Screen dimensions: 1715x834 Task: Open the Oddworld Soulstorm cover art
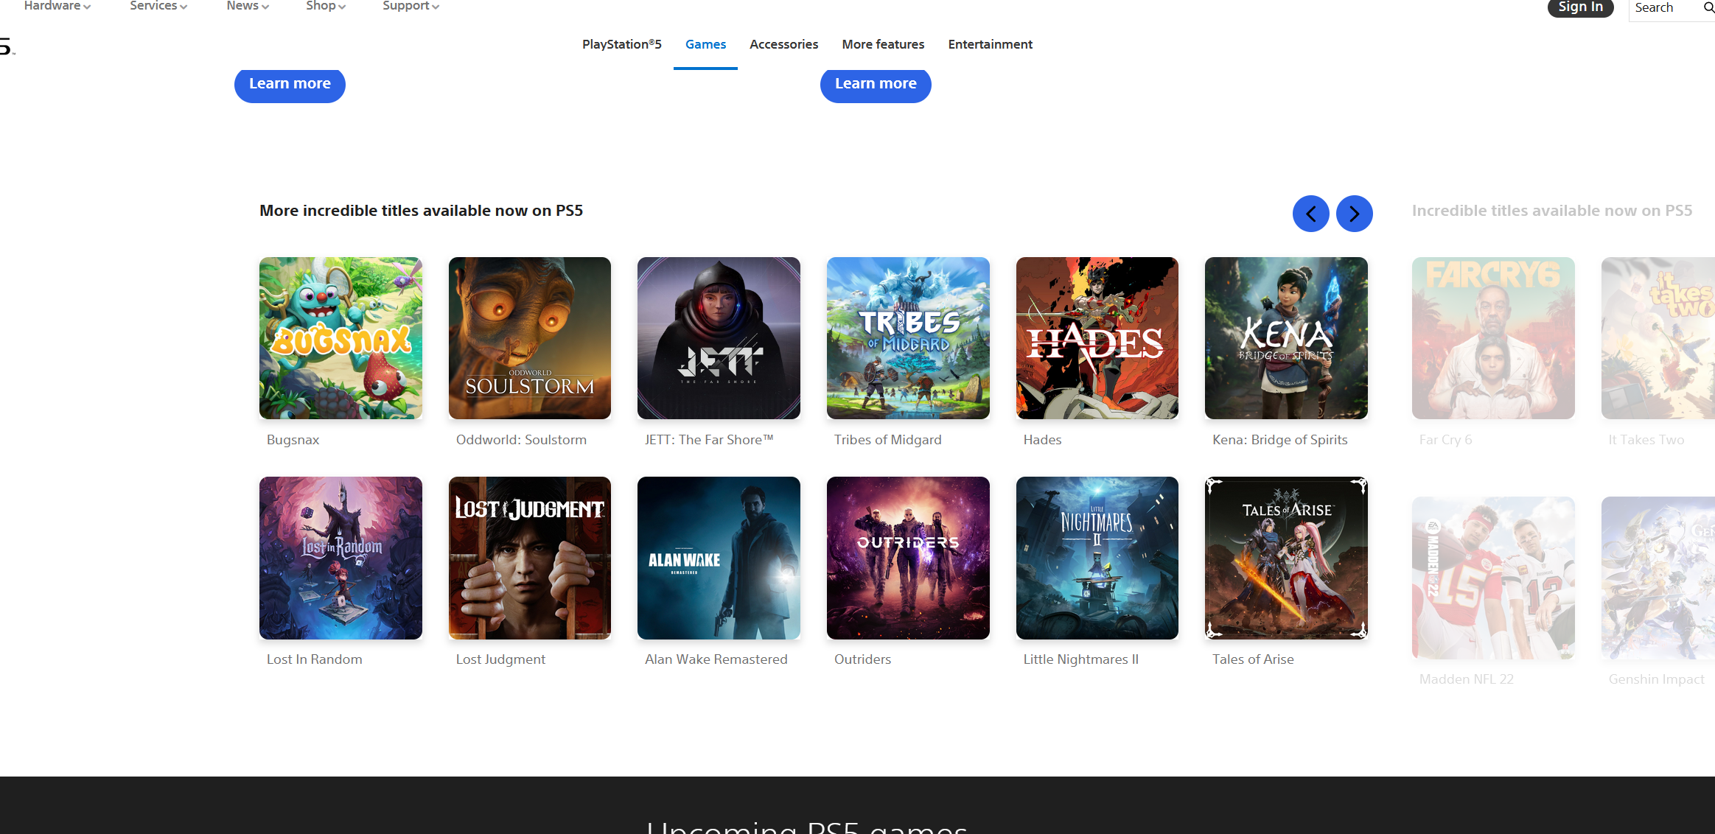point(530,338)
